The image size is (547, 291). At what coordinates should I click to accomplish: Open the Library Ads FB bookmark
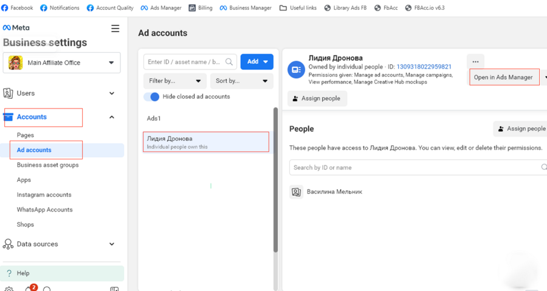coord(345,8)
